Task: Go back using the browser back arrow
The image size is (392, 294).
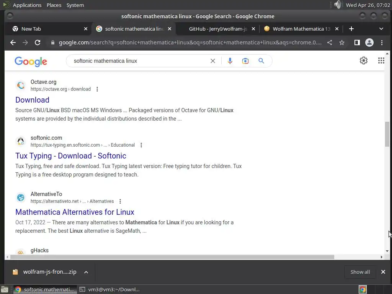Action: [13, 42]
